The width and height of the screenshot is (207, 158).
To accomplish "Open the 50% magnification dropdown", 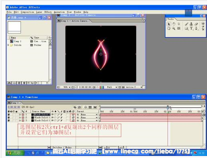I will [x=67, y=87].
